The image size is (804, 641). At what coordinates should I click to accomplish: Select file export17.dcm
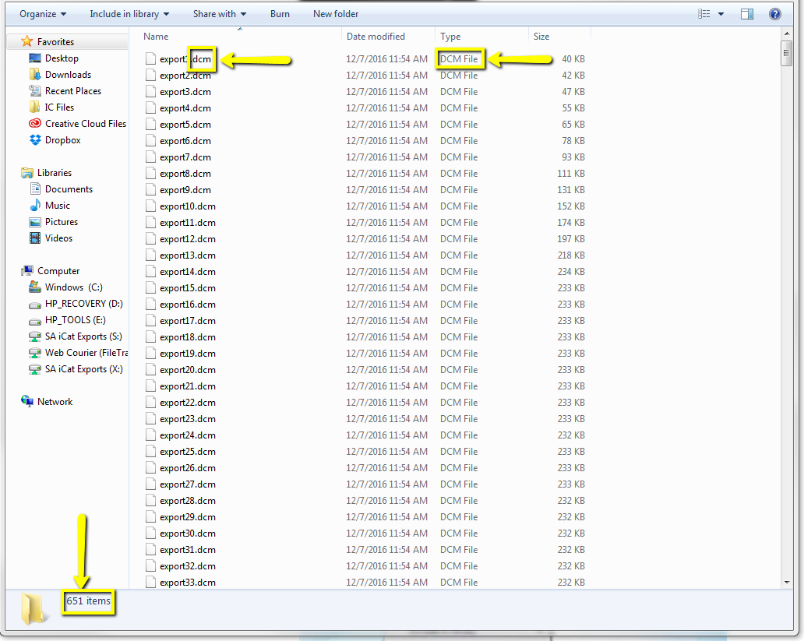[188, 321]
